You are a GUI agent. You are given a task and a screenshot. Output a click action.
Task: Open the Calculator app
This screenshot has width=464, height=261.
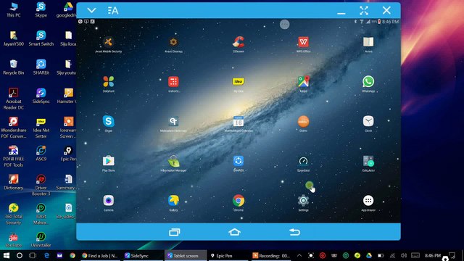coord(368,161)
